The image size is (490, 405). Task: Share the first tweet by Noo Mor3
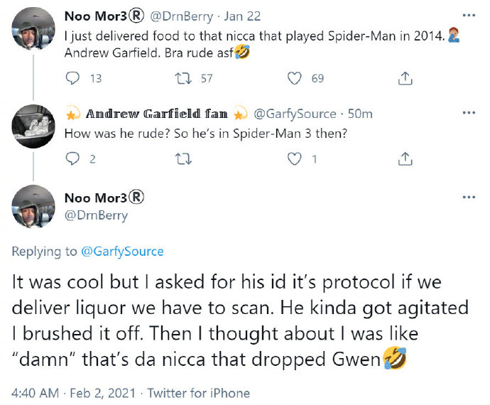pyautogui.click(x=405, y=78)
